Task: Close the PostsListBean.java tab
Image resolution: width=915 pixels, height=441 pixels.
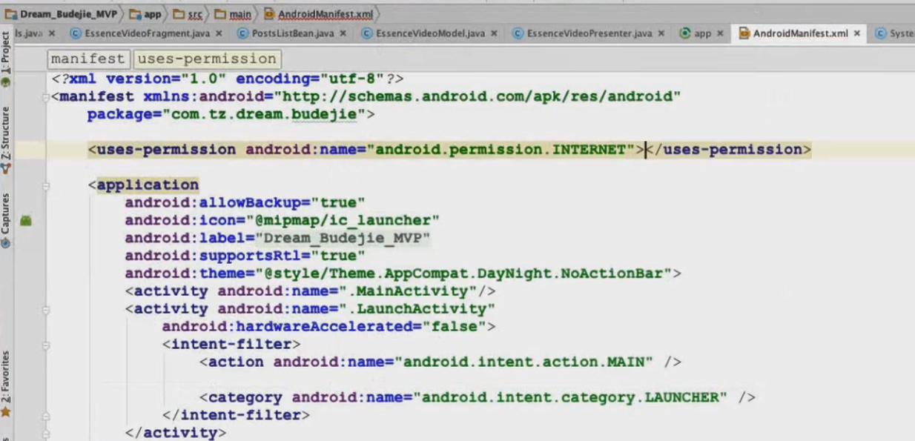Action: click(342, 33)
